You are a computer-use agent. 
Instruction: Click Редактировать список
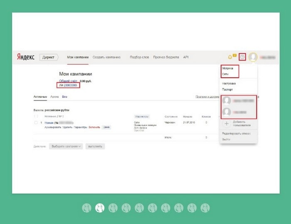coord(236,134)
